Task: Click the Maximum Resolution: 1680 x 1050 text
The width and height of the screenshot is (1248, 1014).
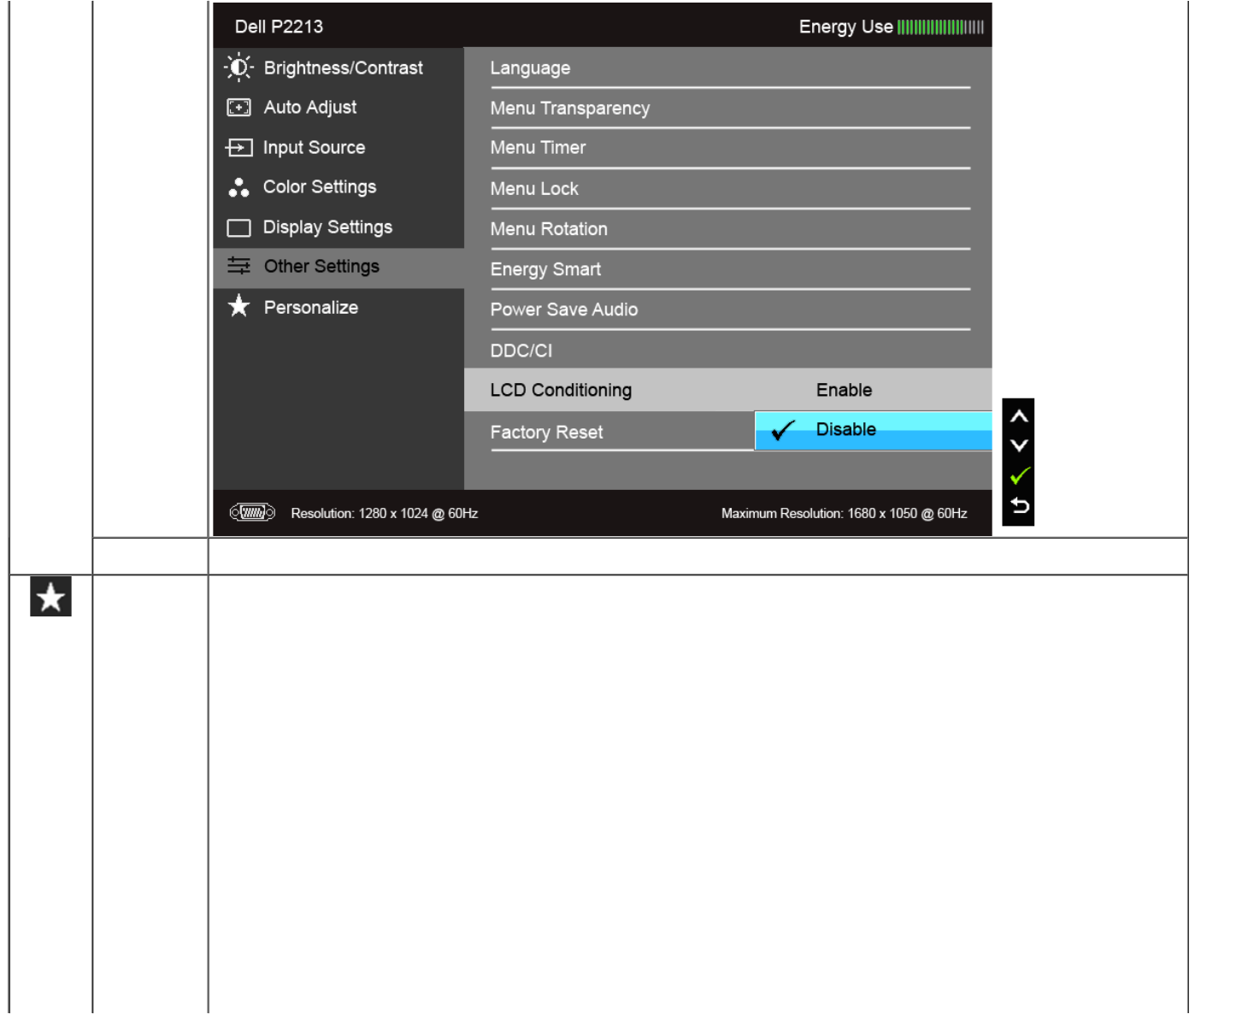Action: click(x=844, y=513)
